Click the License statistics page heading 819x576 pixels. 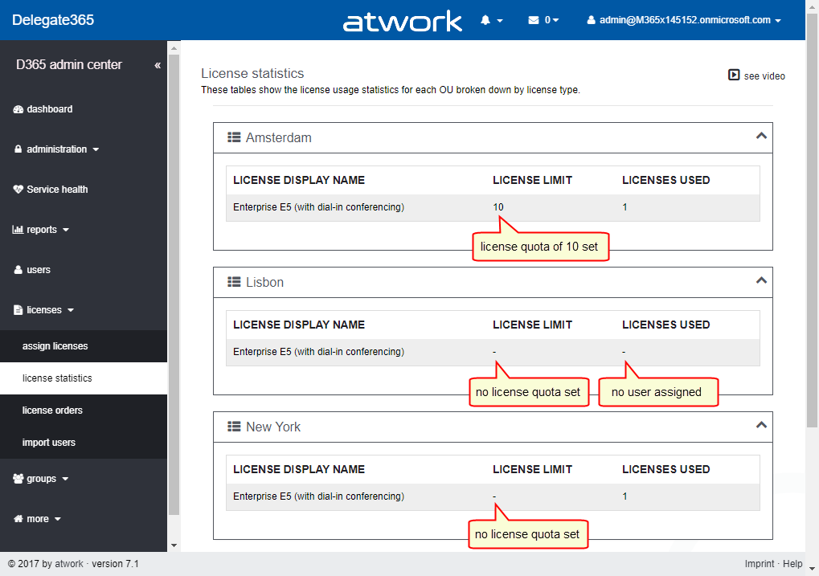[252, 73]
